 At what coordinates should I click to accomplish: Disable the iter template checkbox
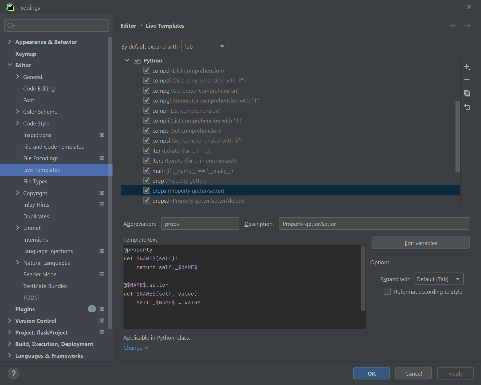(147, 151)
